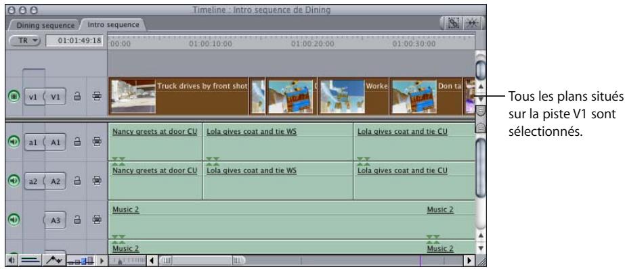Screen dimensions: 625x269
Task: Toggle Auto Select on A1 track
Action: tap(96, 142)
